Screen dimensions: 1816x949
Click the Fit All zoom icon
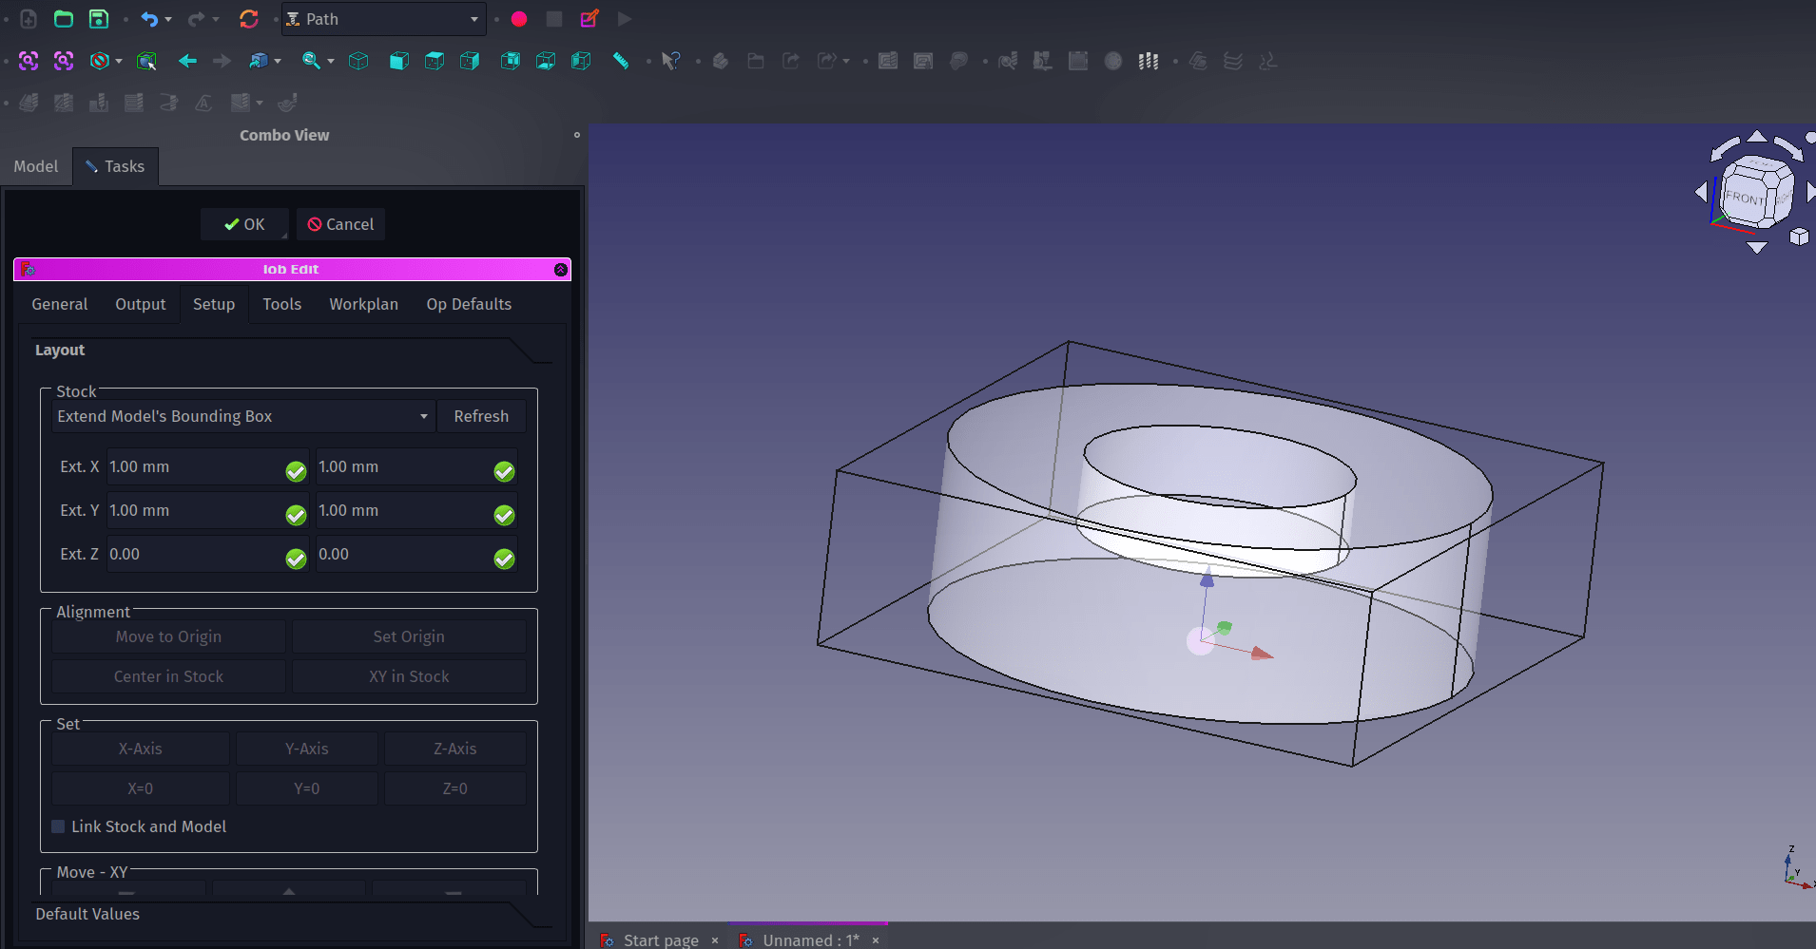[29, 61]
